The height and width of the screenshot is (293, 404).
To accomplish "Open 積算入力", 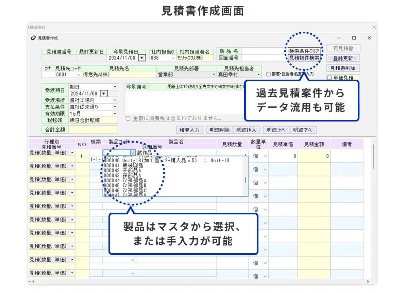I will click(190, 130).
